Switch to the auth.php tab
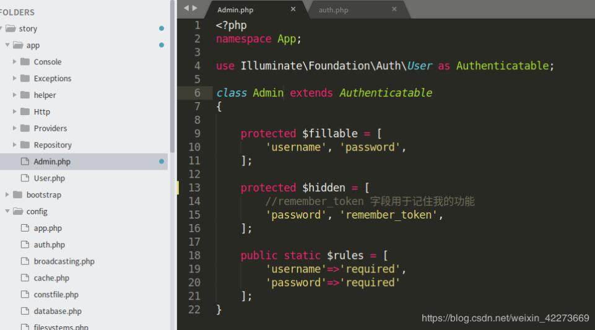 pos(334,10)
